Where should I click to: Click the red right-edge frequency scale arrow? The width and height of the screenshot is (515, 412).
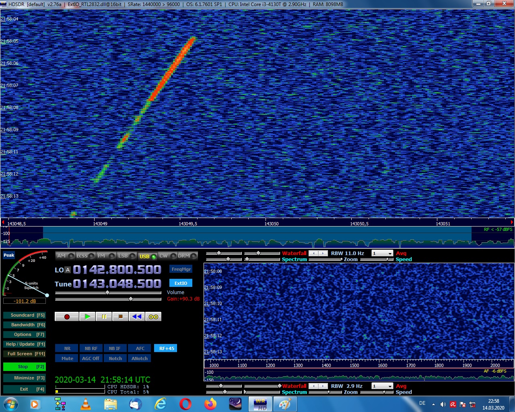tap(512, 222)
